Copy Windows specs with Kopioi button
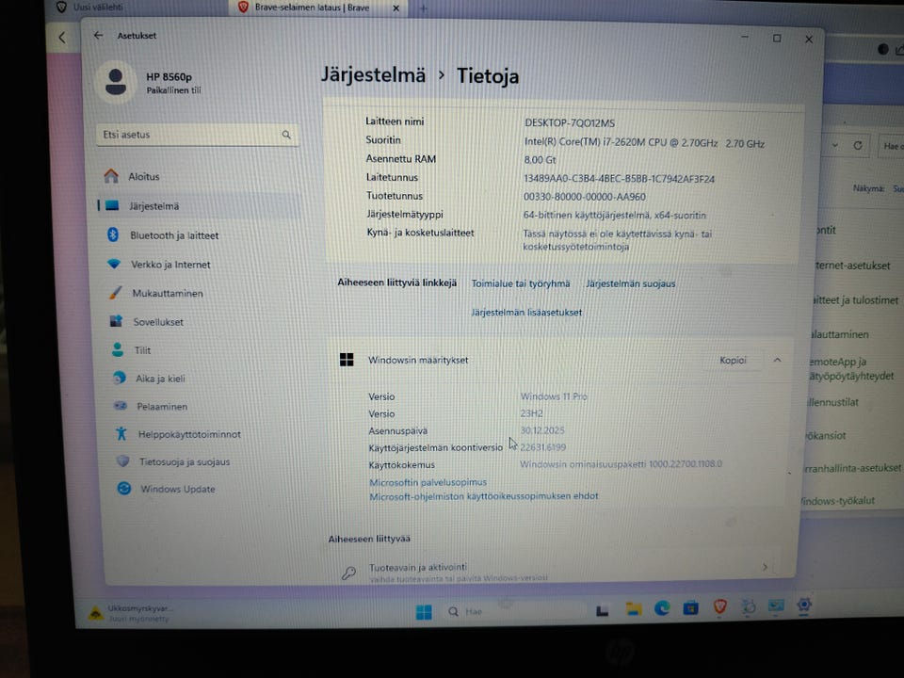 click(x=733, y=361)
